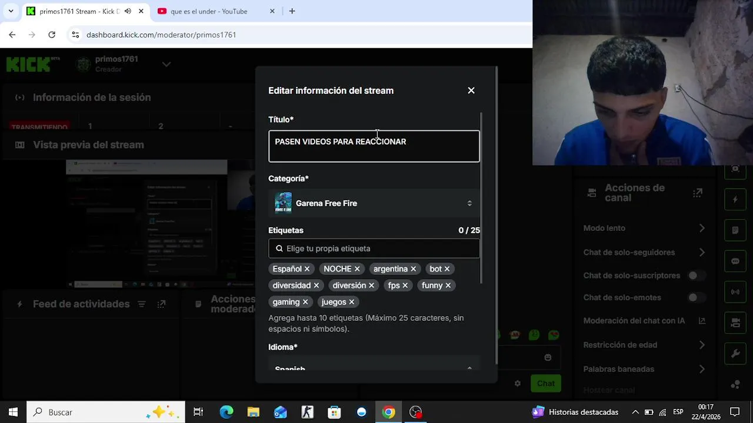The width and height of the screenshot is (753, 423).
Task: Remove the diversidad tag
Action: coord(316,286)
